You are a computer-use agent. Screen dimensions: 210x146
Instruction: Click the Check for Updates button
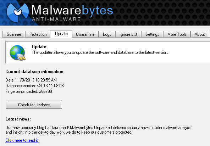click(34, 105)
